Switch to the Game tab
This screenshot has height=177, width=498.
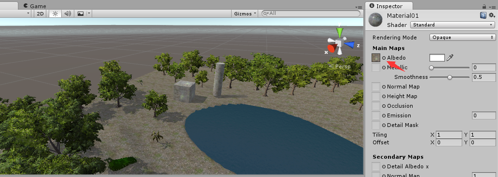[x=35, y=6]
